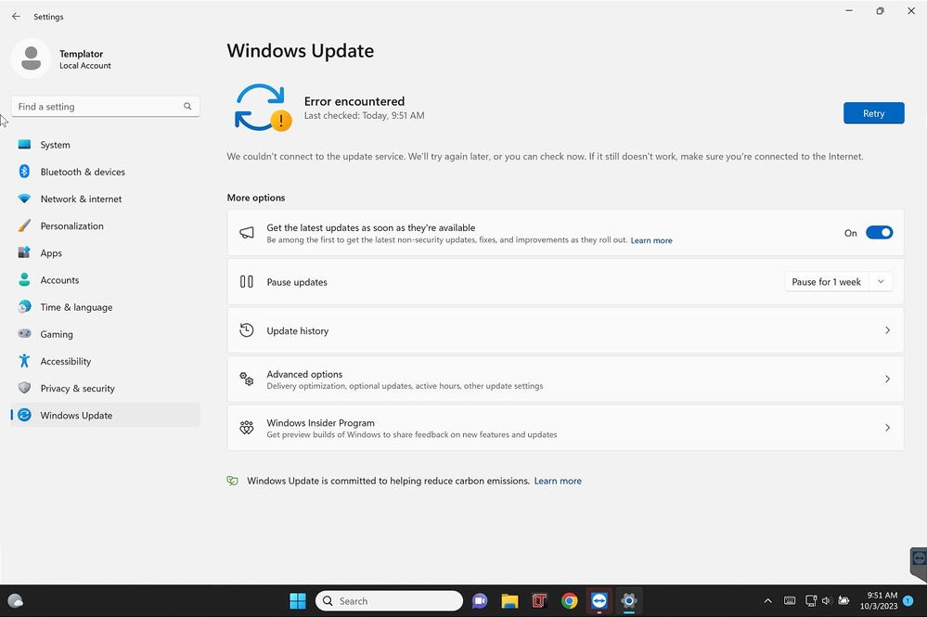Open the notification badge in tray
The height and width of the screenshot is (617, 927).
908,601
